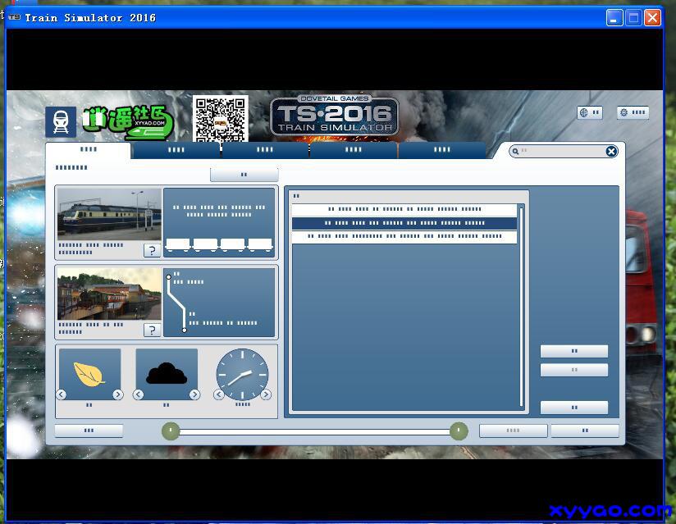Advance the clock time with right arrow
Screen dimensions: 676x524
click(266, 394)
